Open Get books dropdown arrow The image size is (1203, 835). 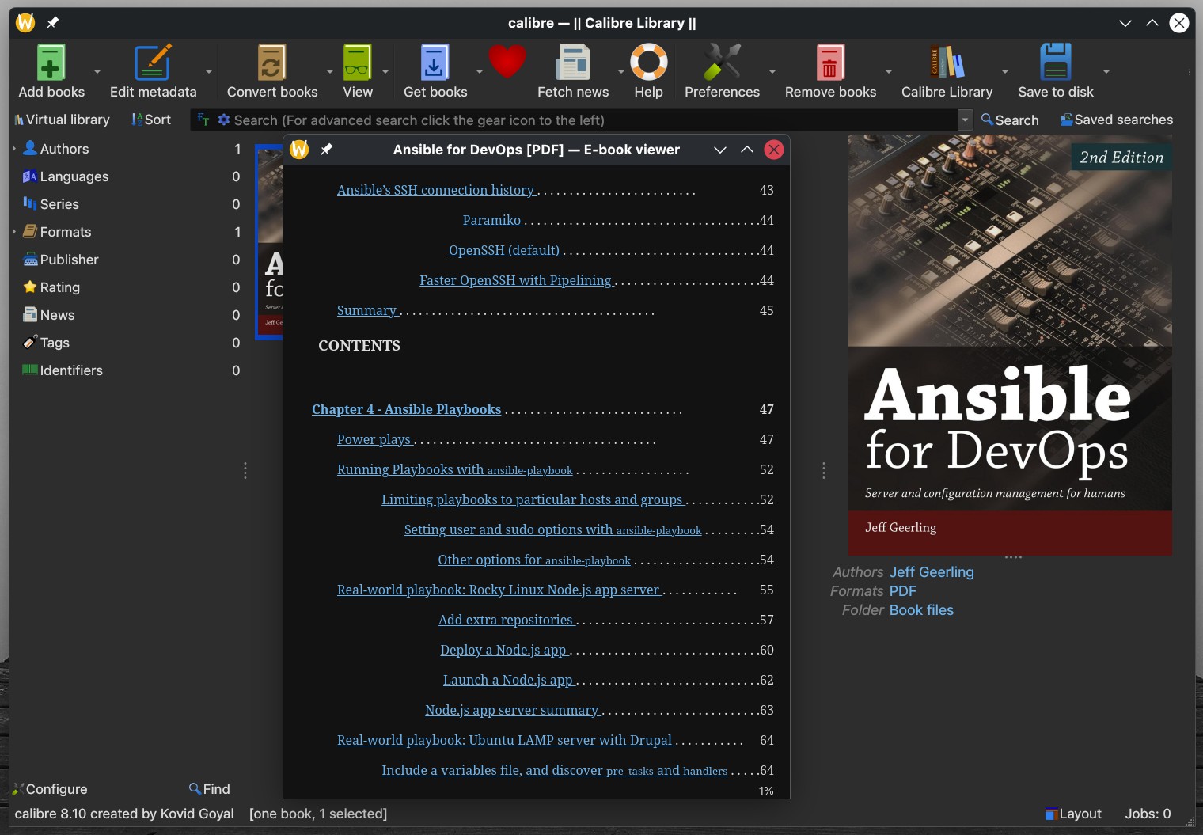pos(479,72)
